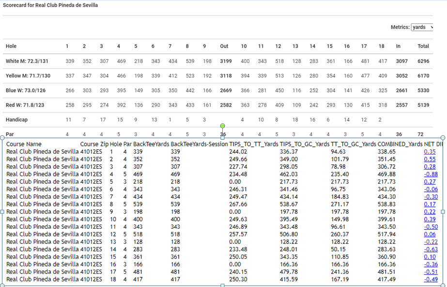
Task: Open NET DIFF link -0.51 for hole 17
Action: point(431,272)
